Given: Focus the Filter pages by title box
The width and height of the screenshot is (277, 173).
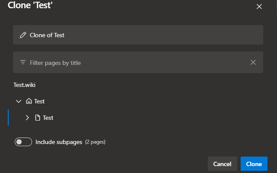Looking at the screenshot, I should pyautogui.click(x=138, y=62).
